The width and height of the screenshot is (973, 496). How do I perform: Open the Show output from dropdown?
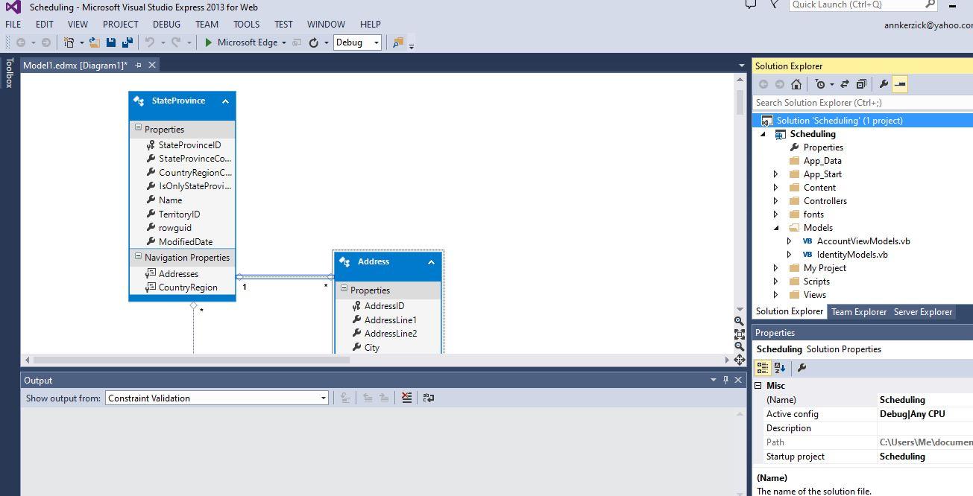(323, 397)
